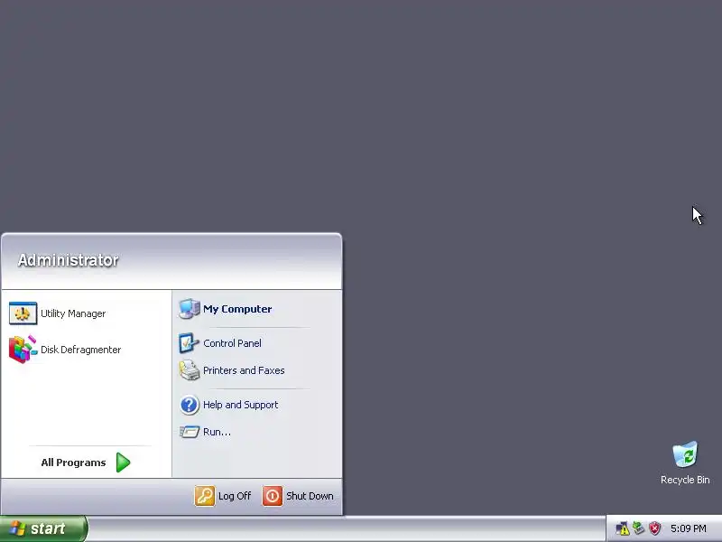Open My Computer icon in Start menu

tap(190, 309)
